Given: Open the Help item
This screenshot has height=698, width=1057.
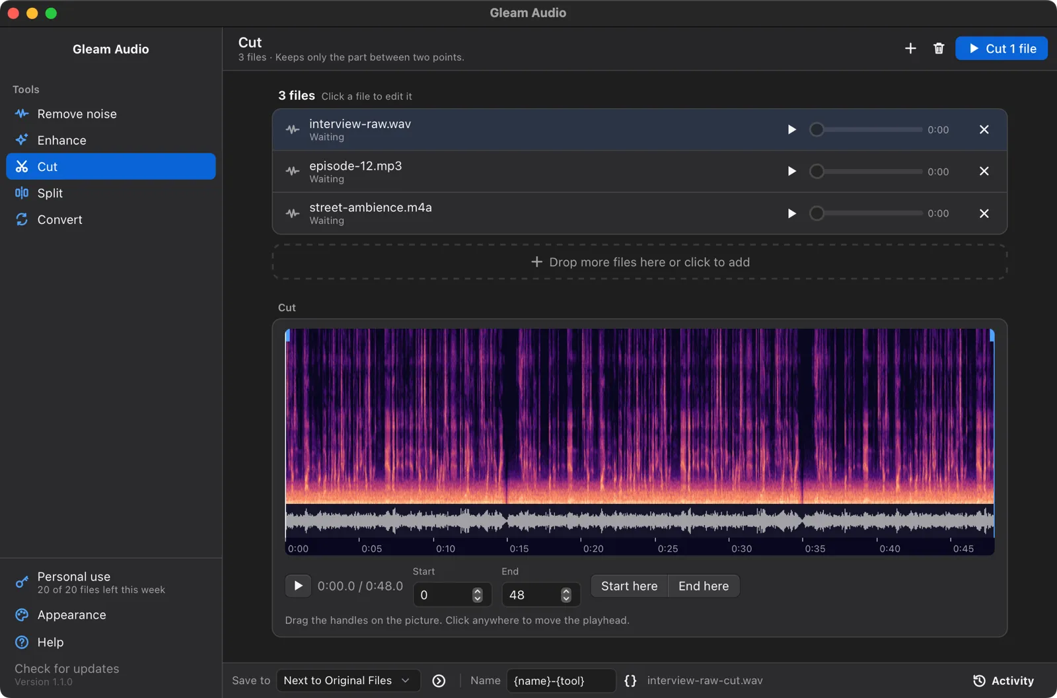Looking at the screenshot, I should pos(110,642).
